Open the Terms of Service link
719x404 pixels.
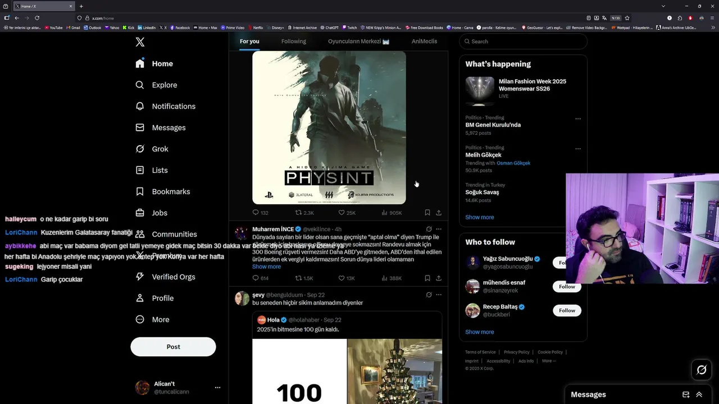click(480, 352)
